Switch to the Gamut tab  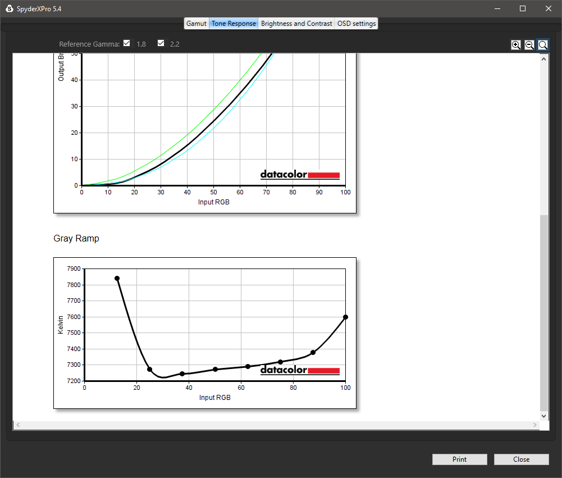pyautogui.click(x=197, y=24)
